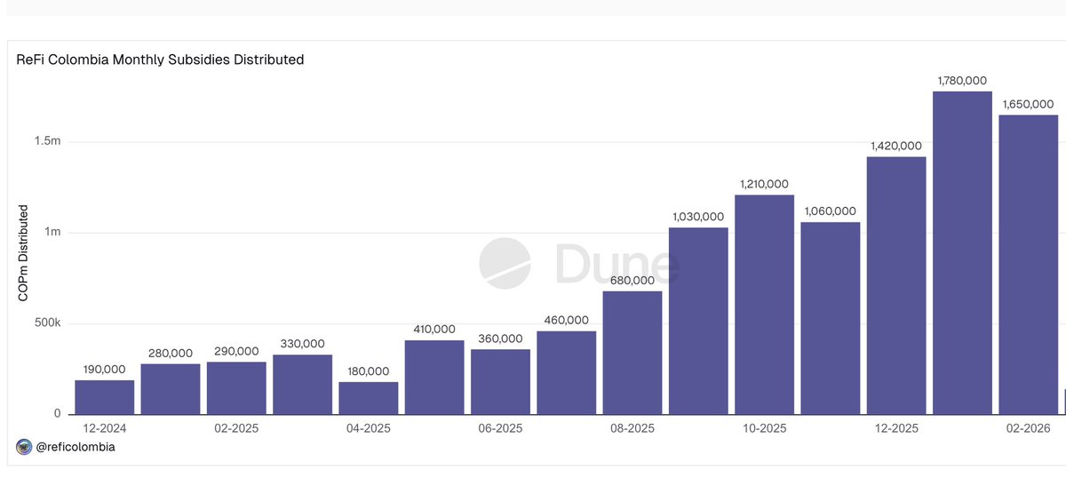Click the COPm Distributed axis title
The height and width of the screenshot is (478, 1066).
24,252
